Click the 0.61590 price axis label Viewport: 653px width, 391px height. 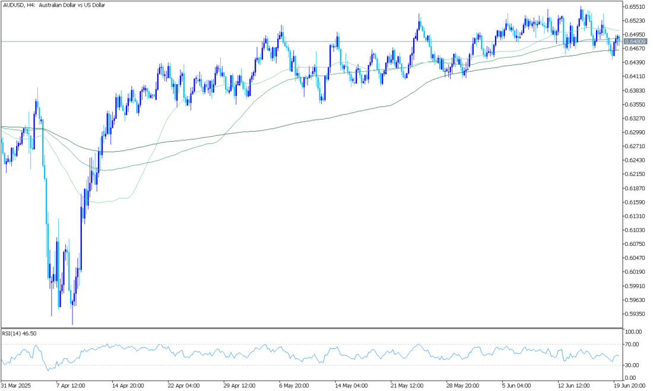coord(636,203)
